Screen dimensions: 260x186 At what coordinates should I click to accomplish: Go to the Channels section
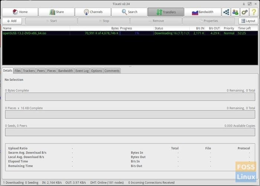coord(93,12)
